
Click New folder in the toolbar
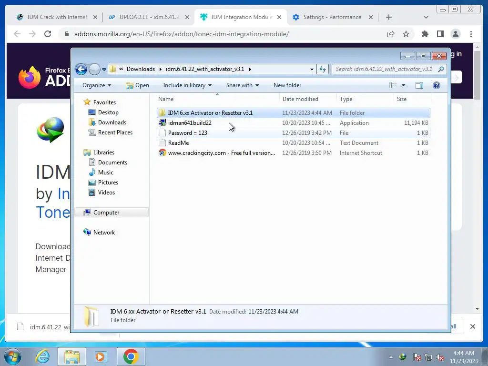coord(287,85)
